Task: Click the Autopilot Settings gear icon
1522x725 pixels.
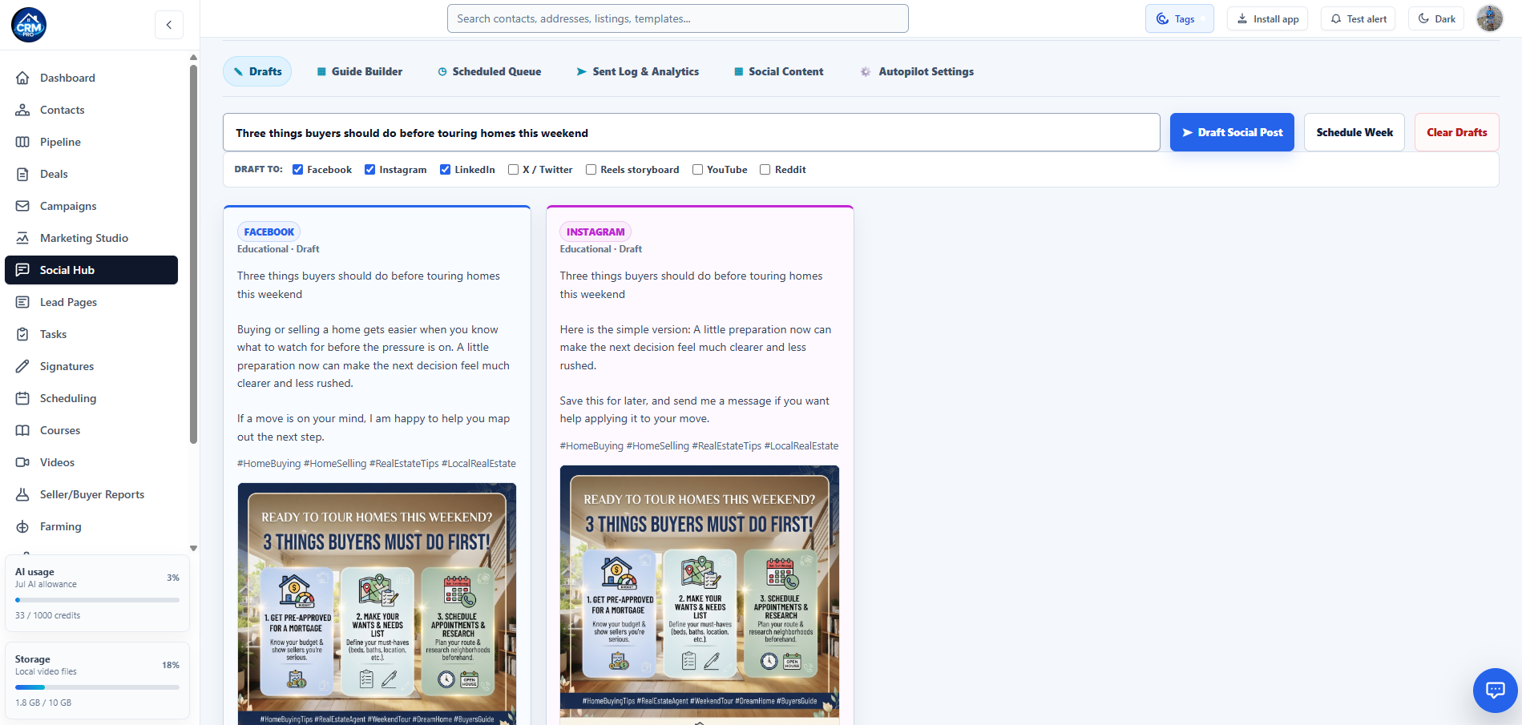Action: tap(866, 71)
